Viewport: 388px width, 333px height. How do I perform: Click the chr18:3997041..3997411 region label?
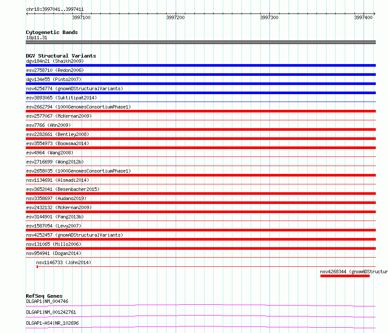click(x=55, y=9)
